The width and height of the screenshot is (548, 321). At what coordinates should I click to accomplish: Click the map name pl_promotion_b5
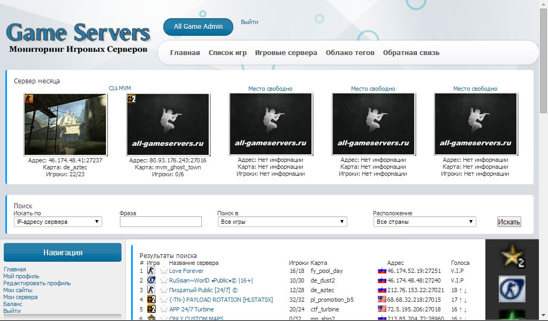(x=332, y=300)
